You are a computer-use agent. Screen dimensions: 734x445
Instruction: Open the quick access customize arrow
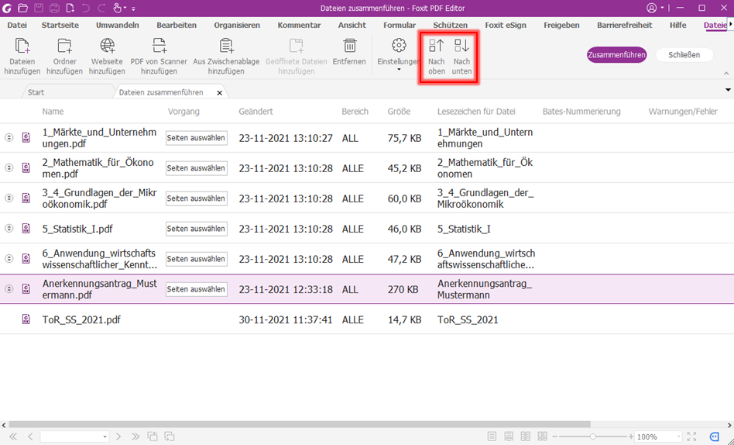(133, 9)
